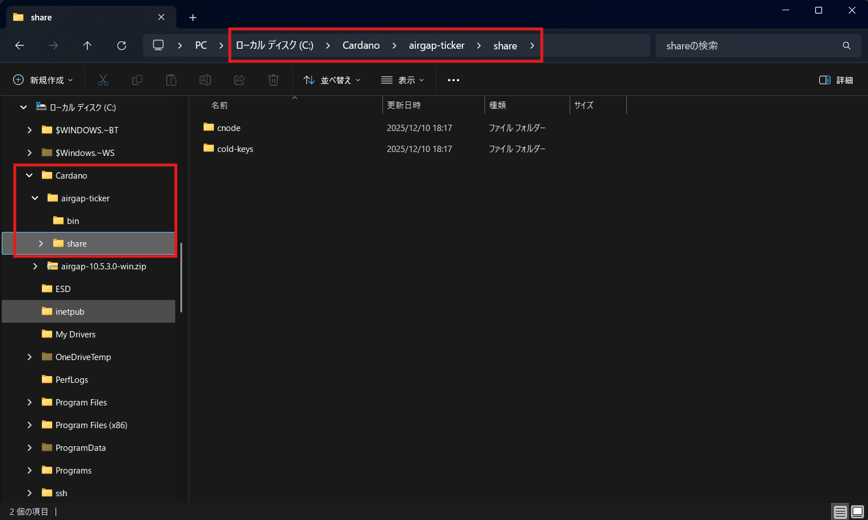This screenshot has height=520, width=868.
Task: Click the Delete trash icon
Action: pyautogui.click(x=273, y=79)
